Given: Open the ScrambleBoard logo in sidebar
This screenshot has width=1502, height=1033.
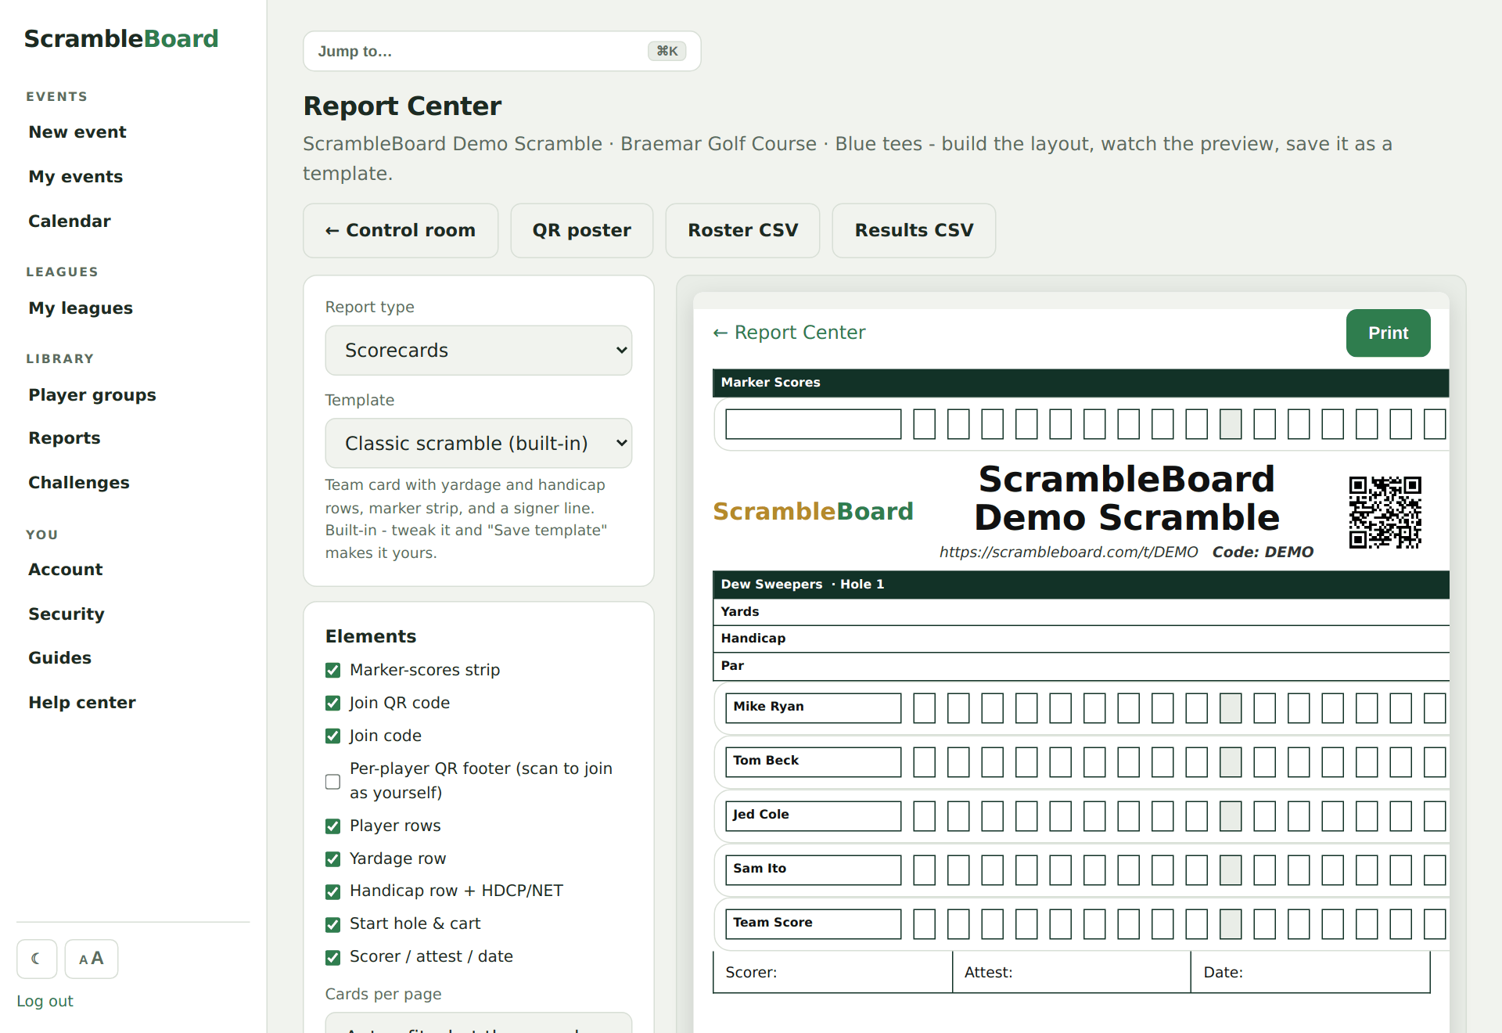Looking at the screenshot, I should point(121,38).
